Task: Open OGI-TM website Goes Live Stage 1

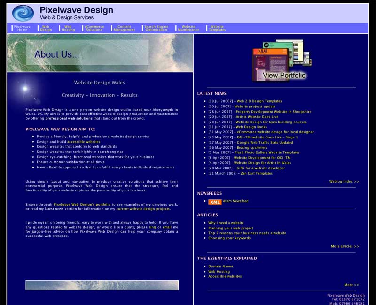Action: [x=267, y=137]
